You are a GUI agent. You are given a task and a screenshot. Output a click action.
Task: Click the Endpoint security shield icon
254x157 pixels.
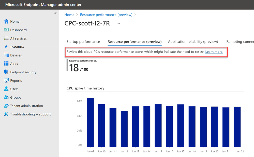[x=6, y=72]
